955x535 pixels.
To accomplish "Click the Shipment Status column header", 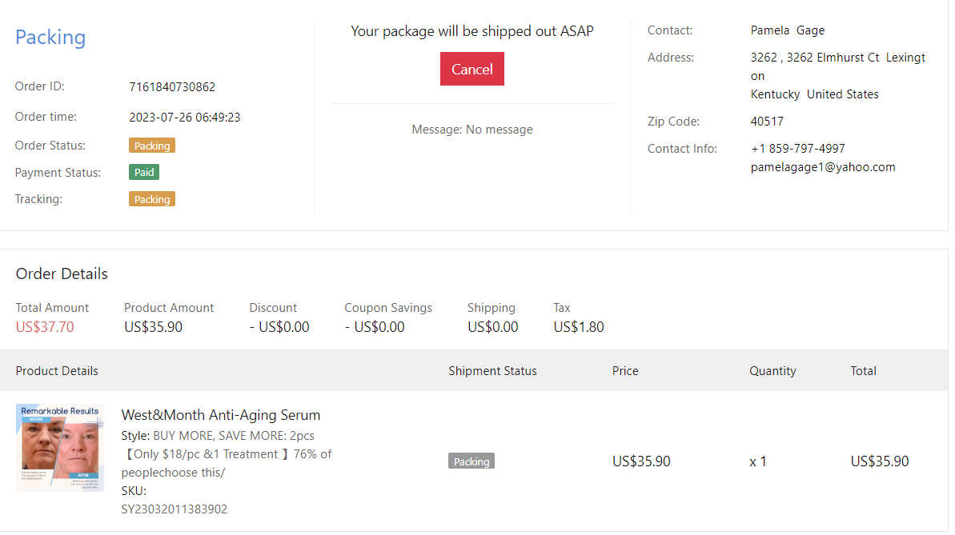I will 492,371.
